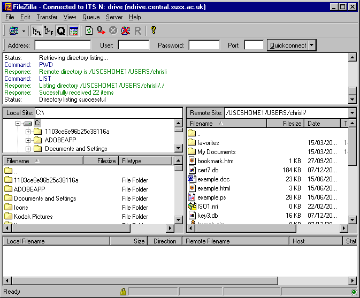Select C: drive in local tree

point(37,123)
